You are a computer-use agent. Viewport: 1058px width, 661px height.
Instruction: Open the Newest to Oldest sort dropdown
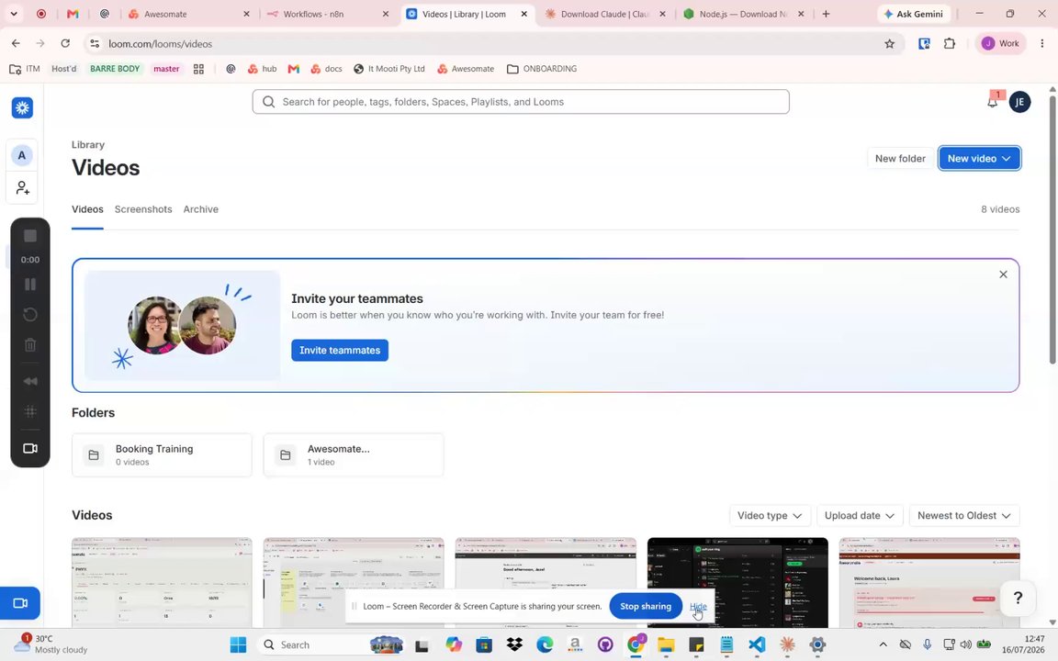[x=964, y=515]
